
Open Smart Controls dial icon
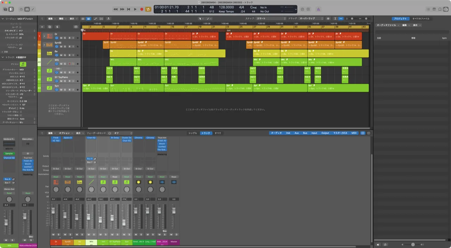(21, 9)
